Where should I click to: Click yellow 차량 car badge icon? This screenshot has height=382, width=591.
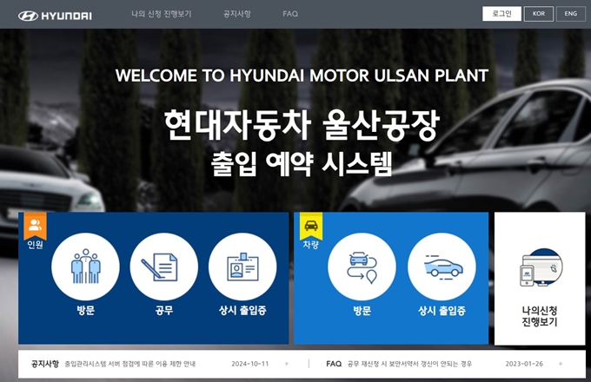pos(311,225)
